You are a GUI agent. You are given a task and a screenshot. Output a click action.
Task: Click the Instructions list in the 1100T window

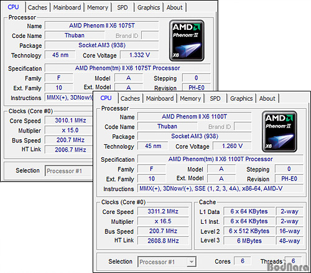[220, 188]
